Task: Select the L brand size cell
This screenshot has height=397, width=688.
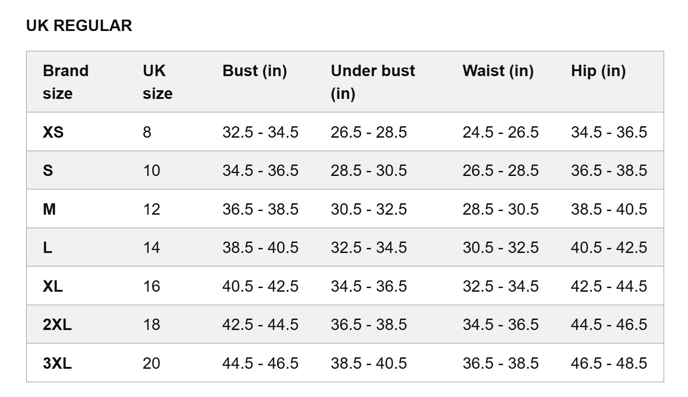Action: pos(47,247)
